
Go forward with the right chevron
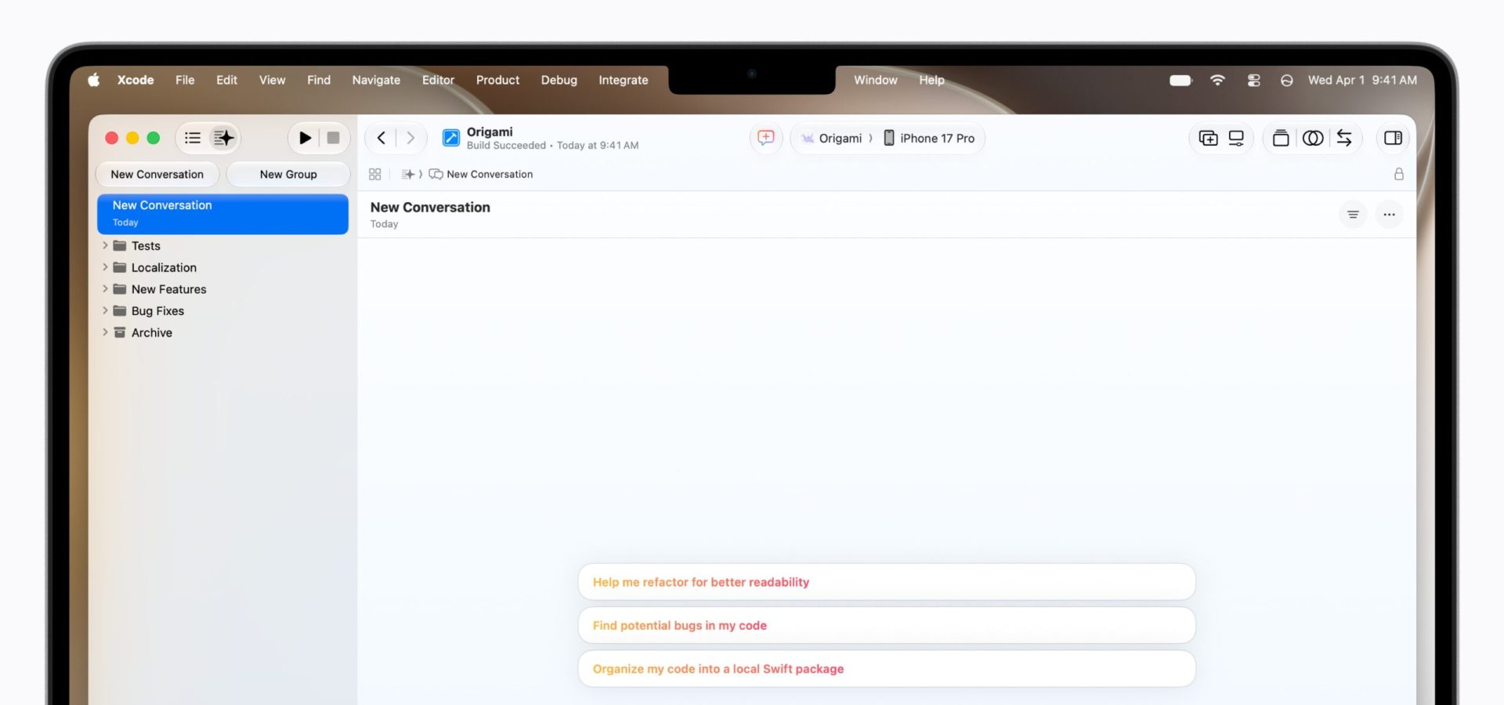[x=410, y=138]
